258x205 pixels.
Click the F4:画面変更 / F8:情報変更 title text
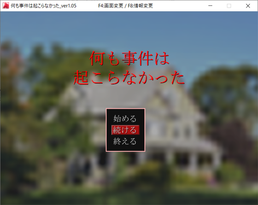tap(125, 6)
